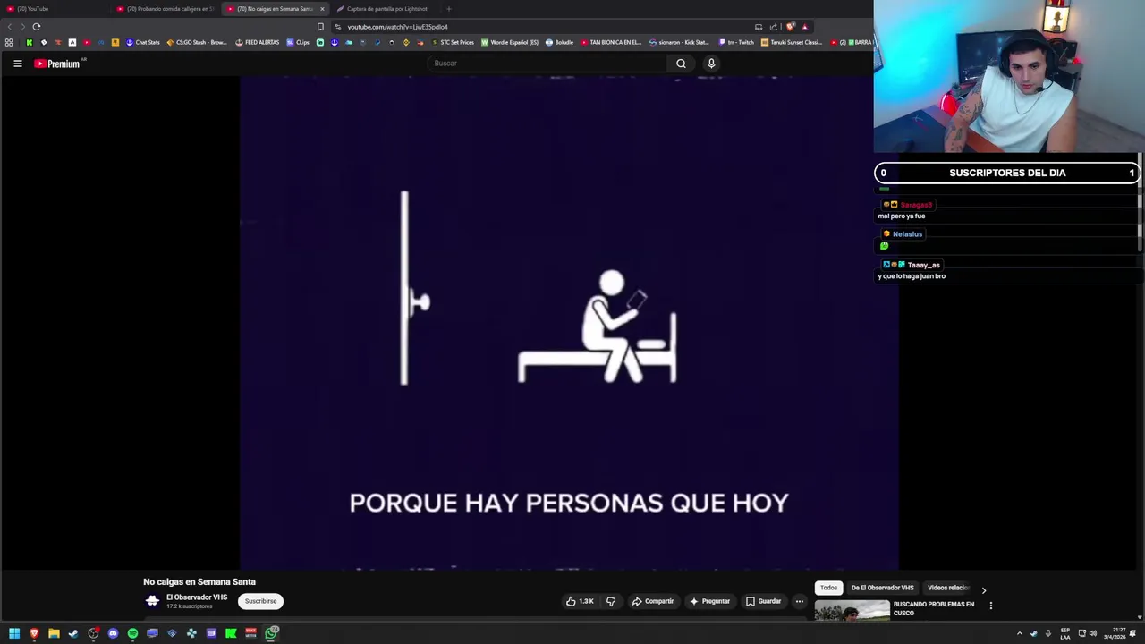Open the 'Chat Stats' bookmark
The image size is (1145, 644).
click(x=143, y=42)
